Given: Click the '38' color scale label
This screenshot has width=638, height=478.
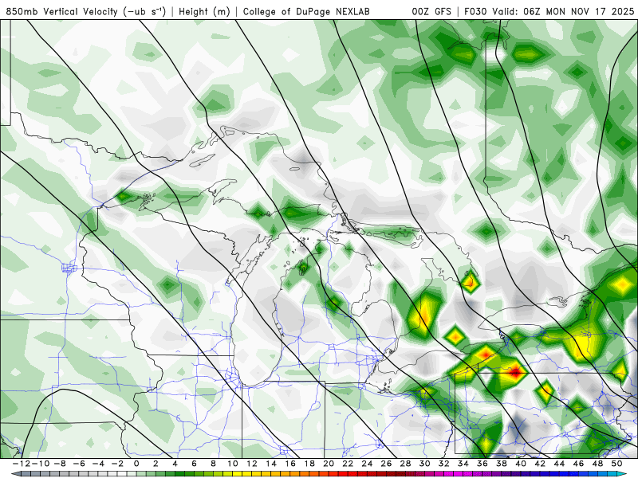Looking at the screenshot, I should (502, 464).
